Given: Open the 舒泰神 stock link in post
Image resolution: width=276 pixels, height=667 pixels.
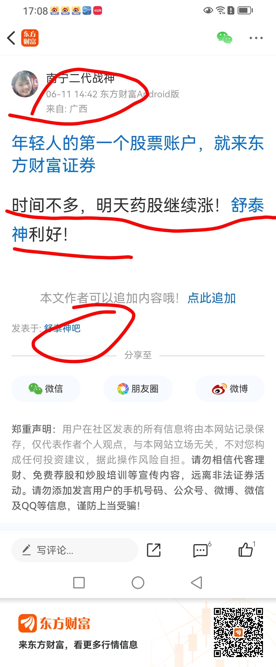Looking at the screenshot, I should [x=138, y=219].
